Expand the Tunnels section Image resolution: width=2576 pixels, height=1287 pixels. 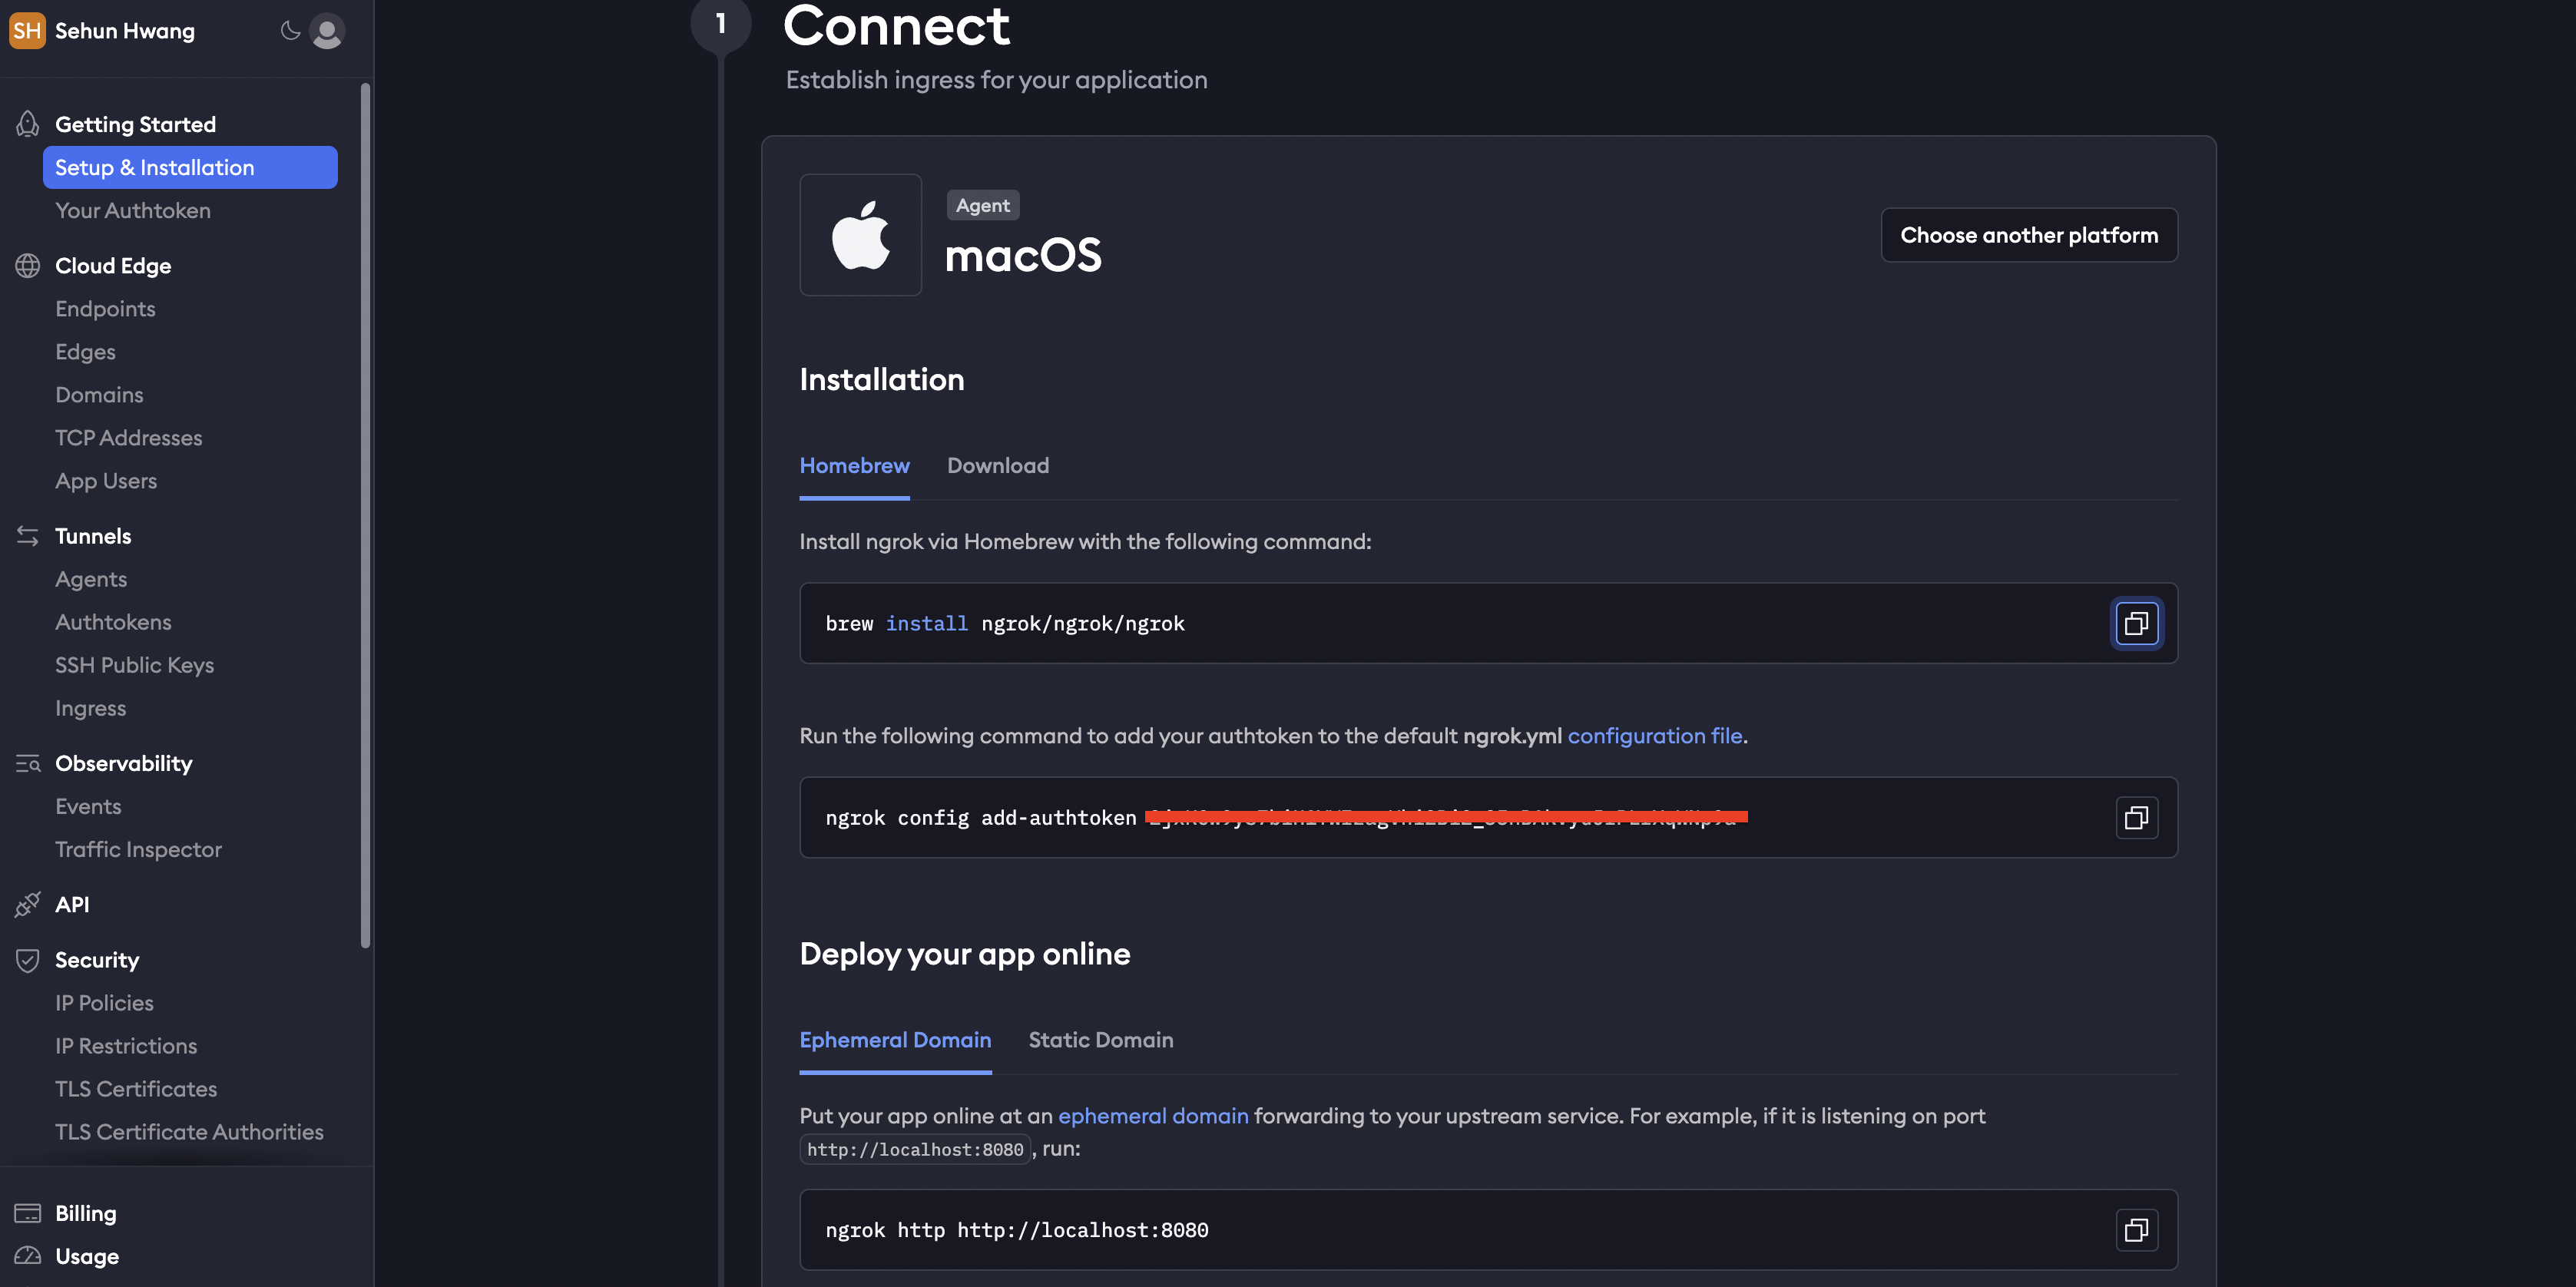click(x=93, y=535)
